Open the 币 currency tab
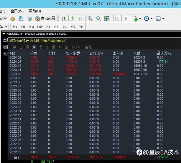The width and height of the screenshot is (181, 163). (53, 47)
